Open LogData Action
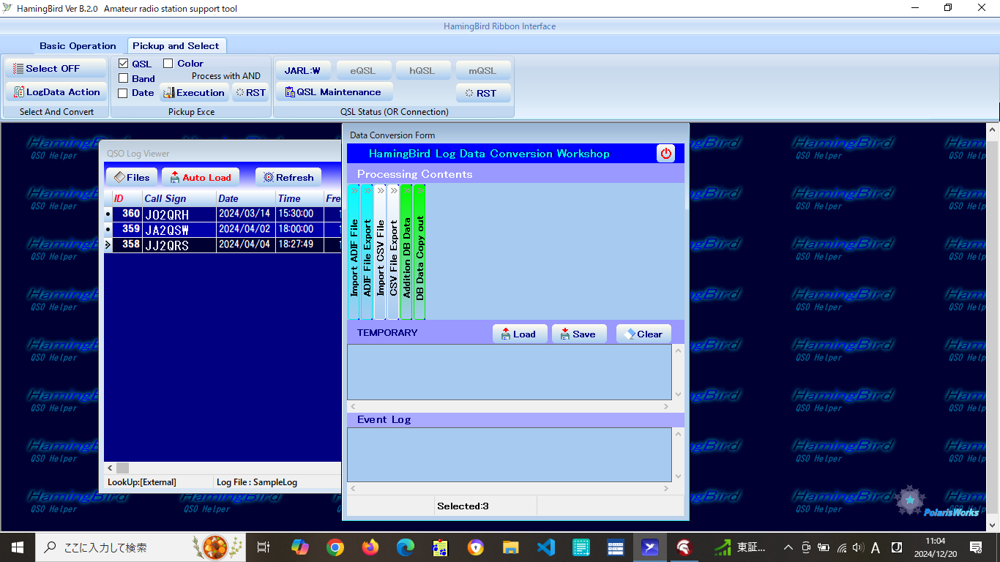Viewport: 1000px width, 562px height. tap(56, 92)
